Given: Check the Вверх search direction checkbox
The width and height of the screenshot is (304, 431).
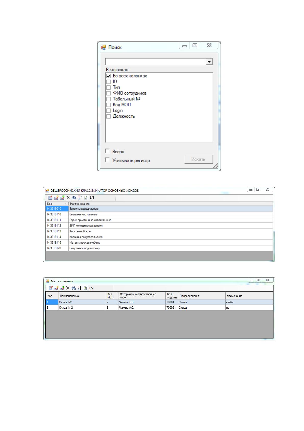Looking at the screenshot, I should (107, 151).
